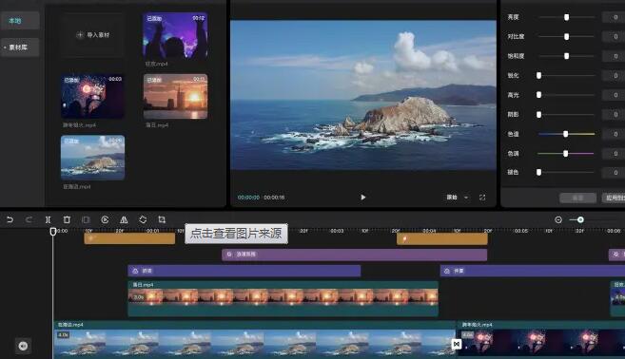Select the split clip tool
This screenshot has height=359, width=625.
48,219
